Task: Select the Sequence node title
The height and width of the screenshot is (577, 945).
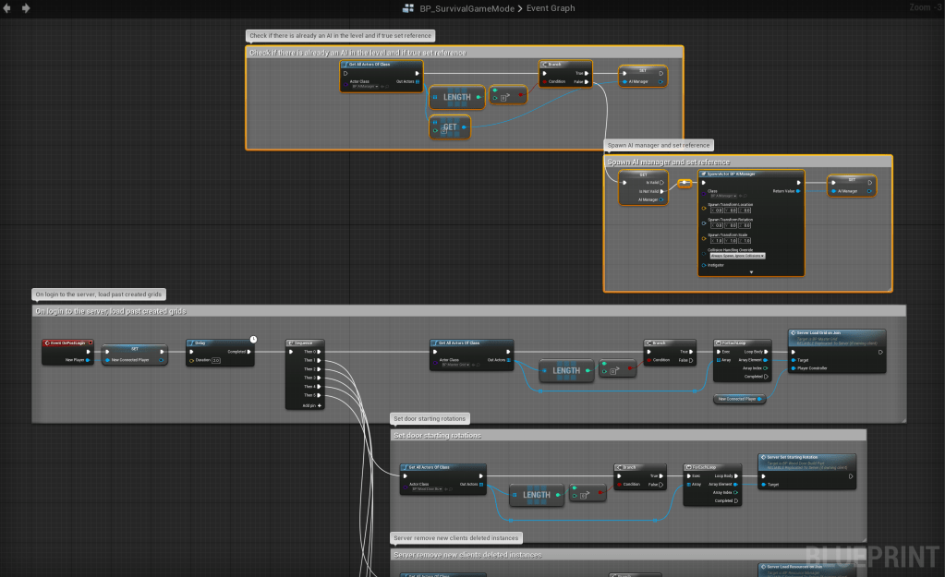Action: (303, 343)
